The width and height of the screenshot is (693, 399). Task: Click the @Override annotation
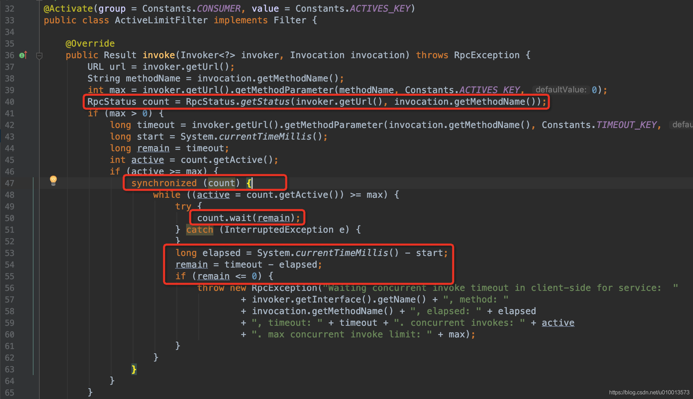coord(90,43)
